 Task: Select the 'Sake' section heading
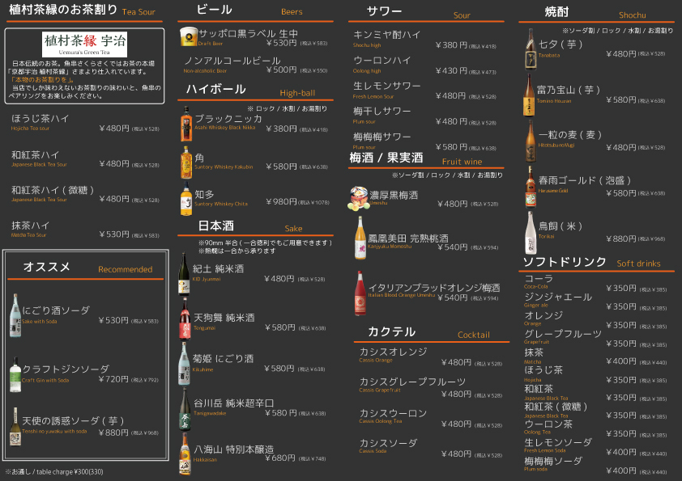293,228
